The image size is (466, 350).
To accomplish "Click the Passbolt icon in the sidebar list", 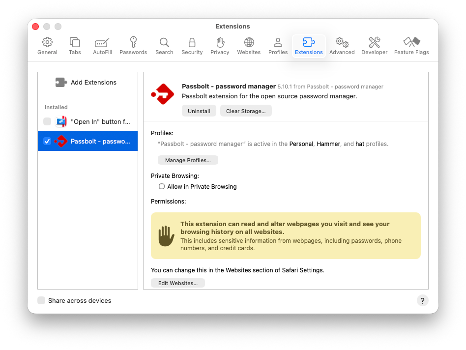I will tap(61, 141).
